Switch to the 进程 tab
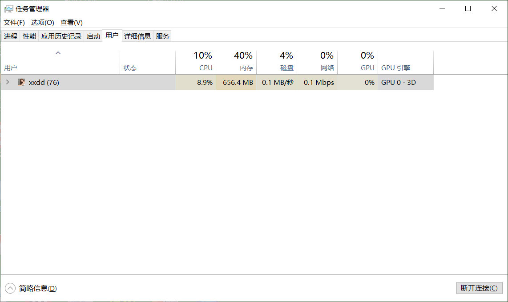The image size is (508, 302). (x=10, y=36)
